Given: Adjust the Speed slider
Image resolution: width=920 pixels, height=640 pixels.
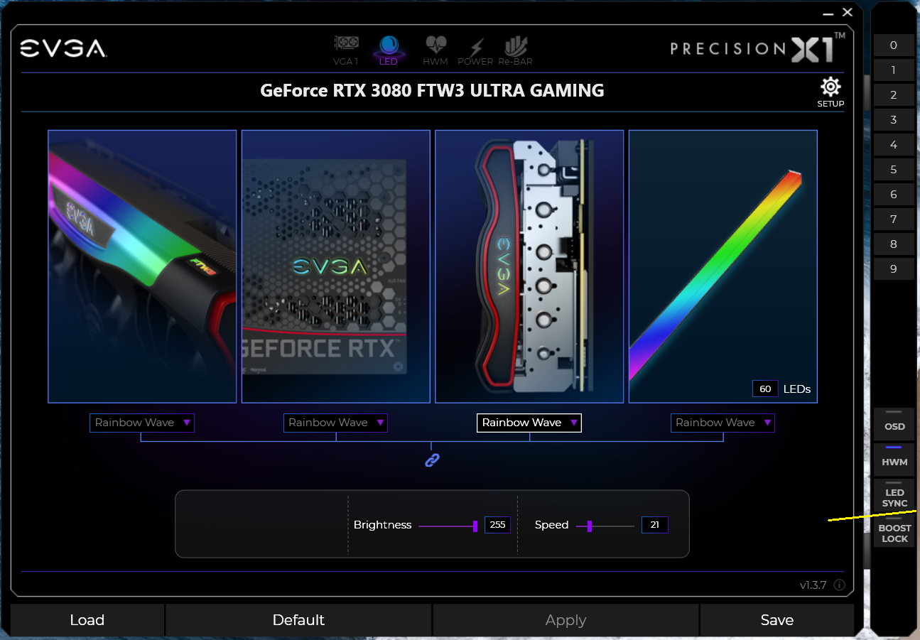Looking at the screenshot, I should click(605, 526).
